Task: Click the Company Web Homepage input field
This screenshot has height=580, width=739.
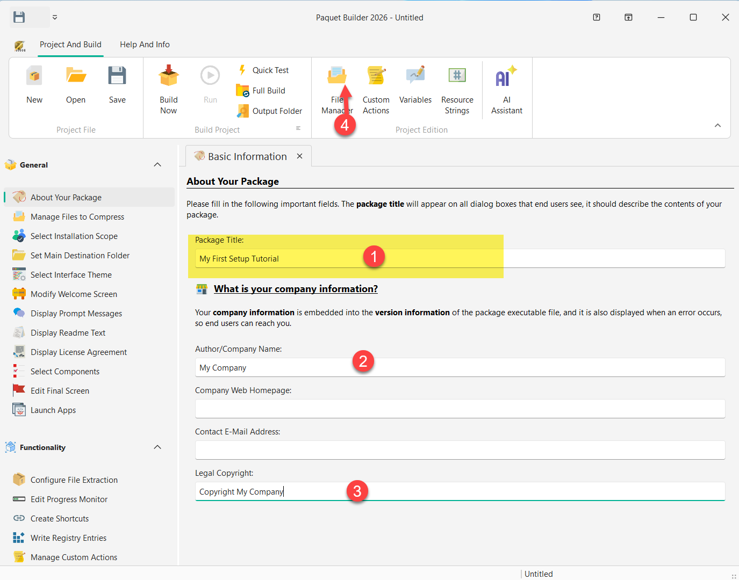Action: point(460,409)
